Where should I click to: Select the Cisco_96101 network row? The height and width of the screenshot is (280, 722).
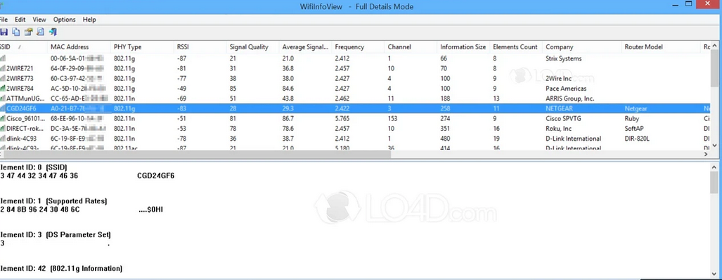click(x=354, y=118)
